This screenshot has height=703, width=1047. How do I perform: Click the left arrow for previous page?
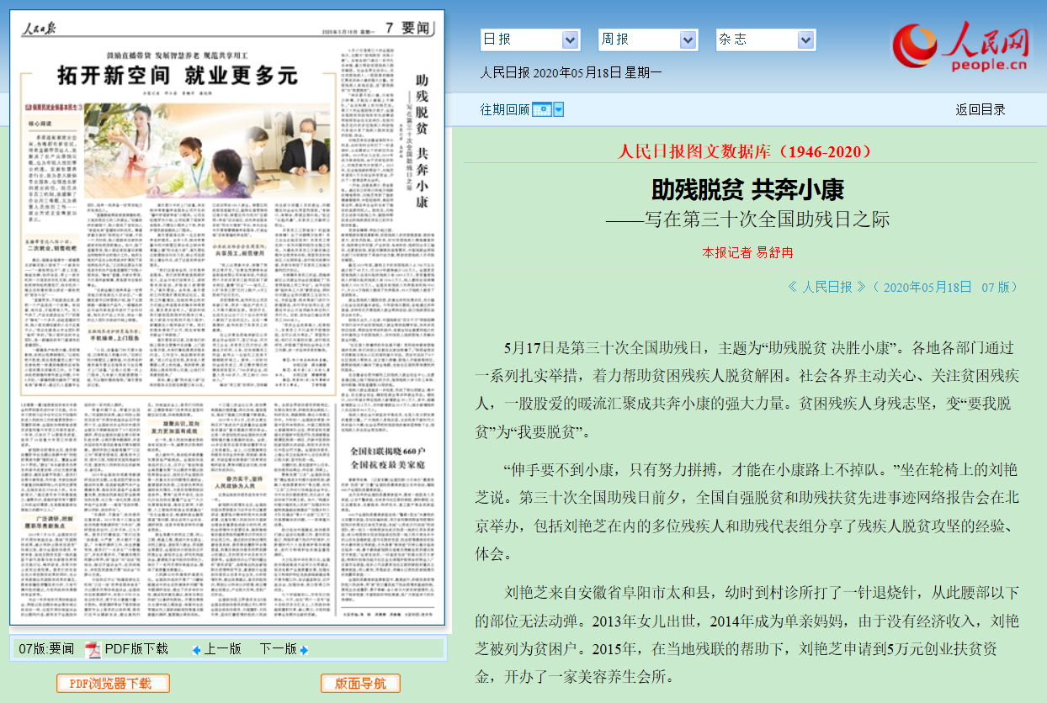tap(196, 650)
